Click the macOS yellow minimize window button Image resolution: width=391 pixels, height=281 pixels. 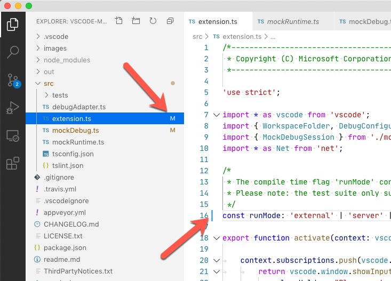tap(18, 6)
